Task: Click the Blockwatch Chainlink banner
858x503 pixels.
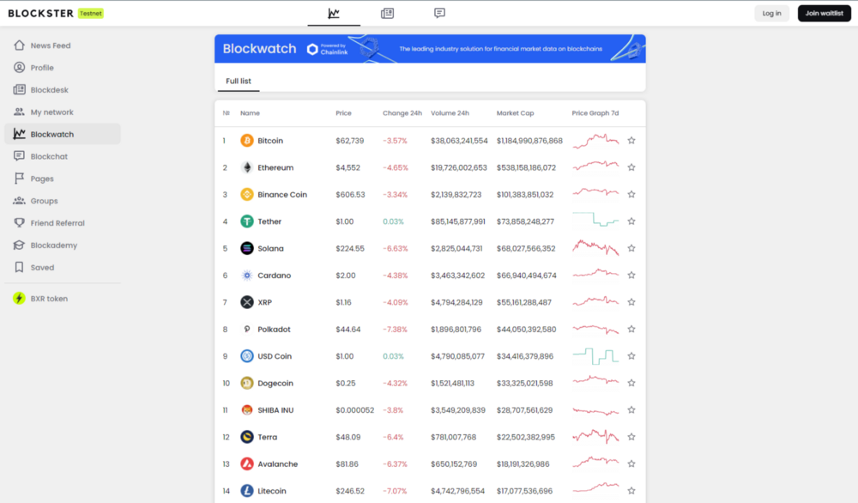Action: click(430, 49)
